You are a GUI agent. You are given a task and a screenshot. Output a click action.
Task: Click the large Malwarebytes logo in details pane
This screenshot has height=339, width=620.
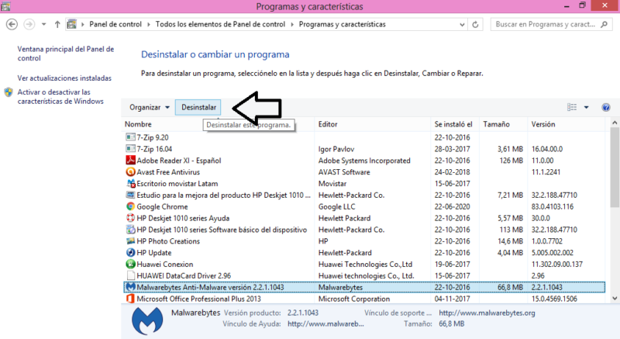point(147,321)
